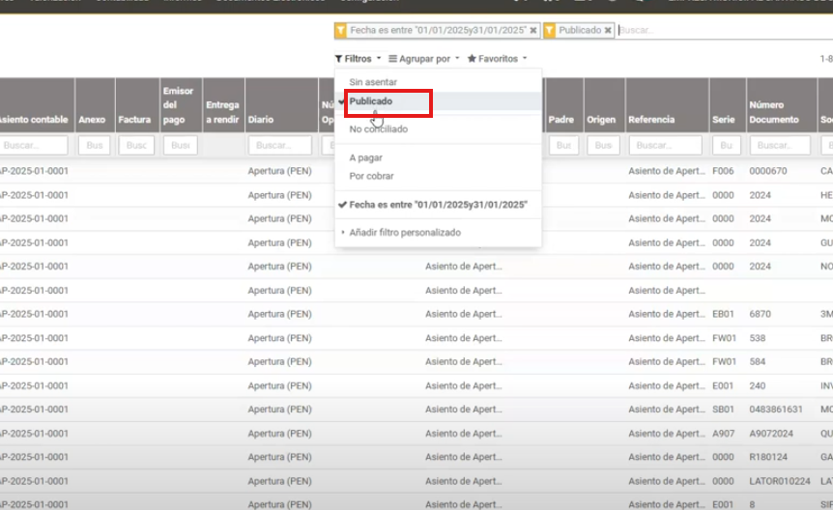Image resolution: width=833 pixels, height=510 pixels.
Task: Remove the date range filter tag
Action: pyautogui.click(x=533, y=31)
